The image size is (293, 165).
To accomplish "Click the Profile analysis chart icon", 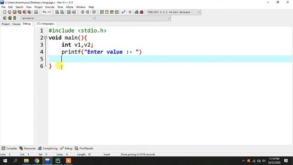I will [x=136, y=12].
